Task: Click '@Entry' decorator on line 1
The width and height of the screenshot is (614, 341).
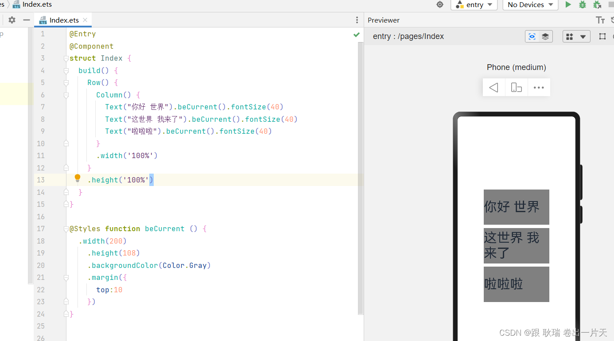Action: tap(83, 34)
